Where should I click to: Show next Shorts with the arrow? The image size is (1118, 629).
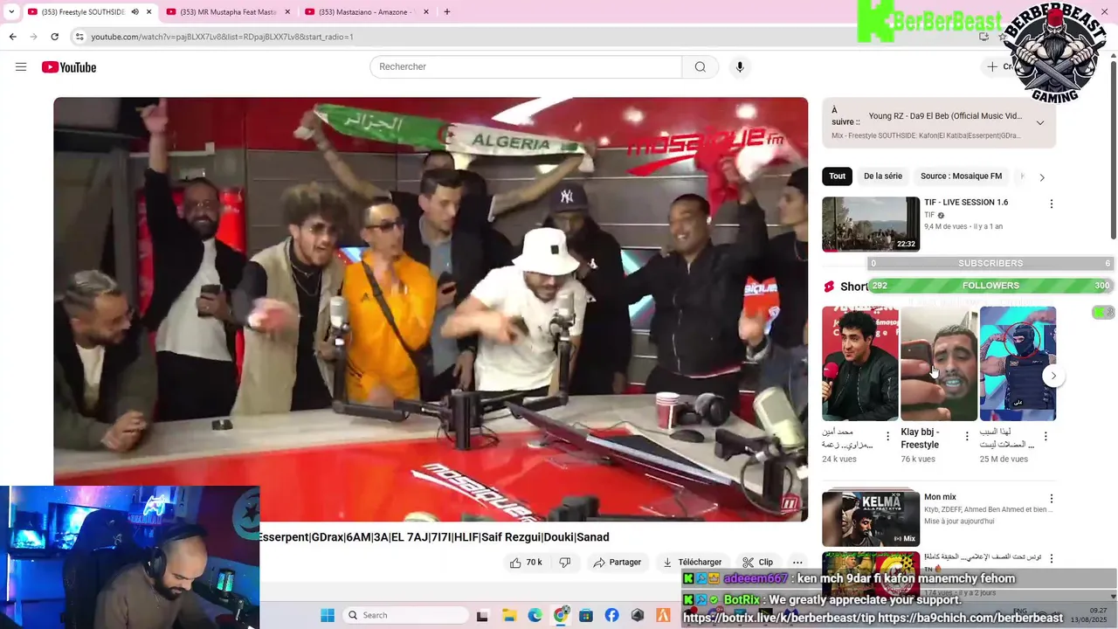click(x=1053, y=376)
